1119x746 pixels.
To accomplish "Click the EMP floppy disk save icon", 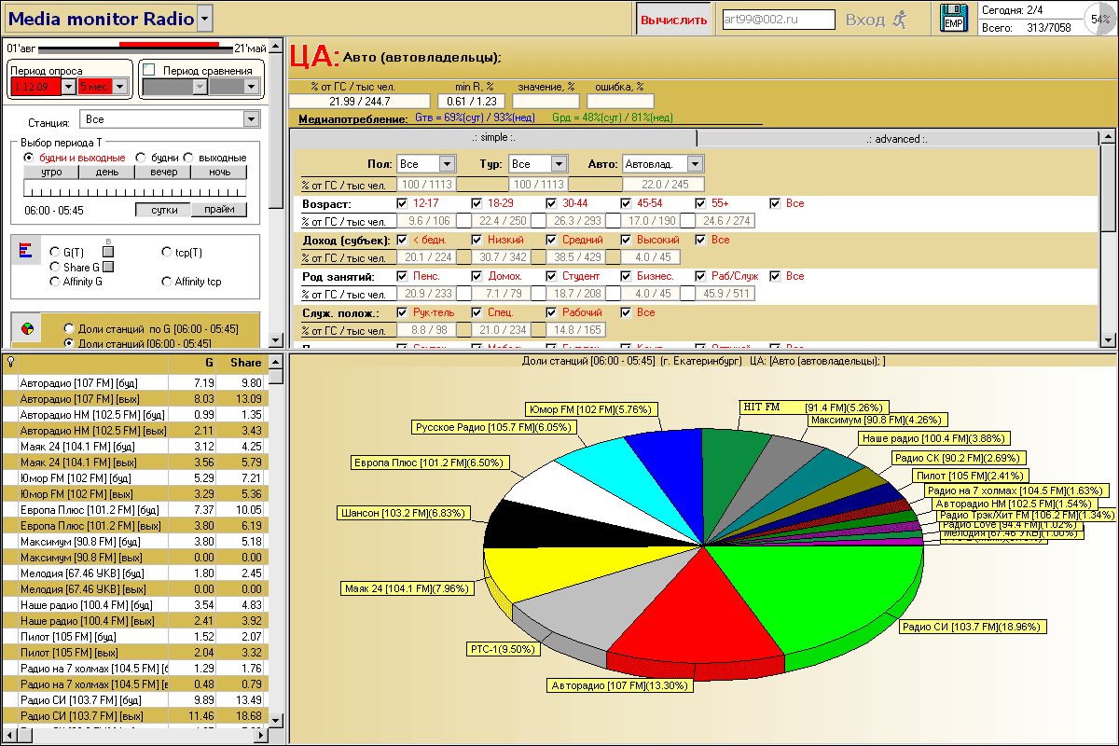I will [953, 19].
